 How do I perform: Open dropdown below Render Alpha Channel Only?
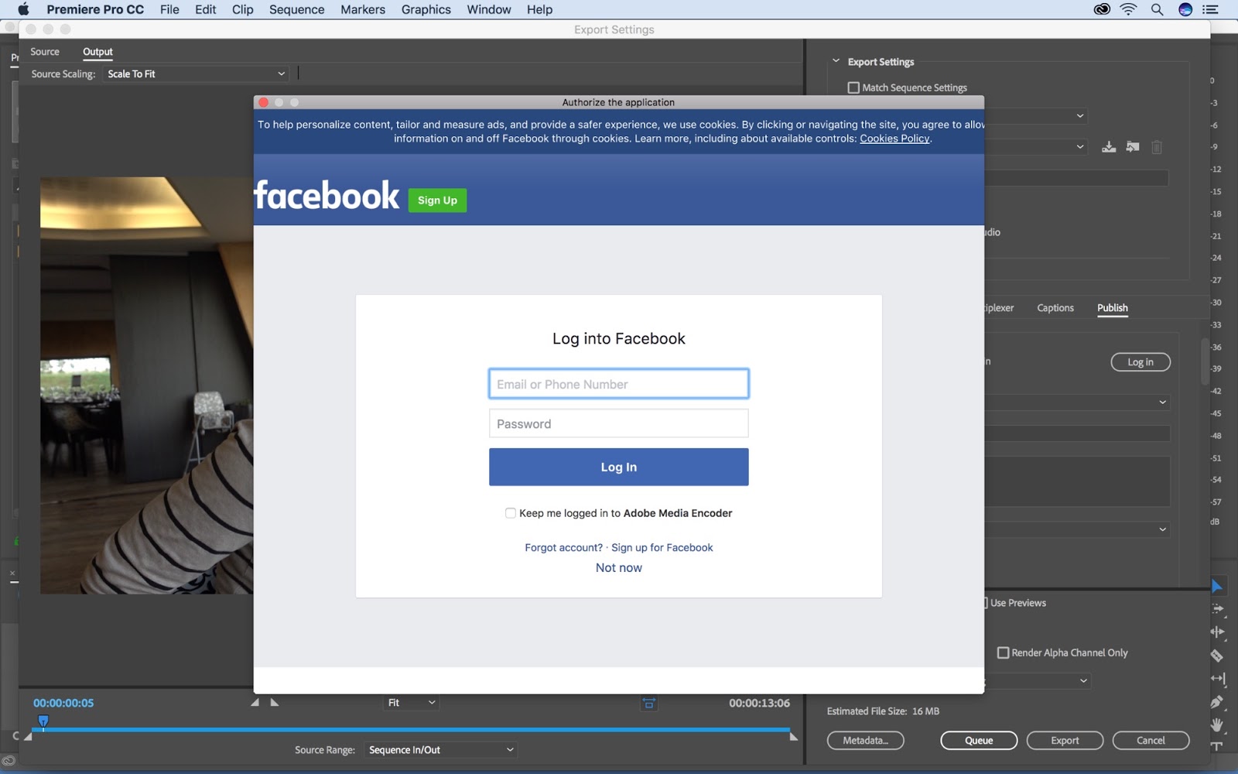pyautogui.click(x=1038, y=680)
